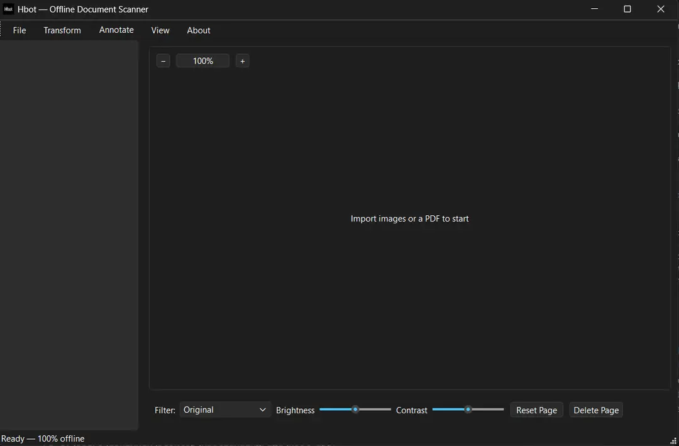Click the zoom out minus button

coord(163,61)
